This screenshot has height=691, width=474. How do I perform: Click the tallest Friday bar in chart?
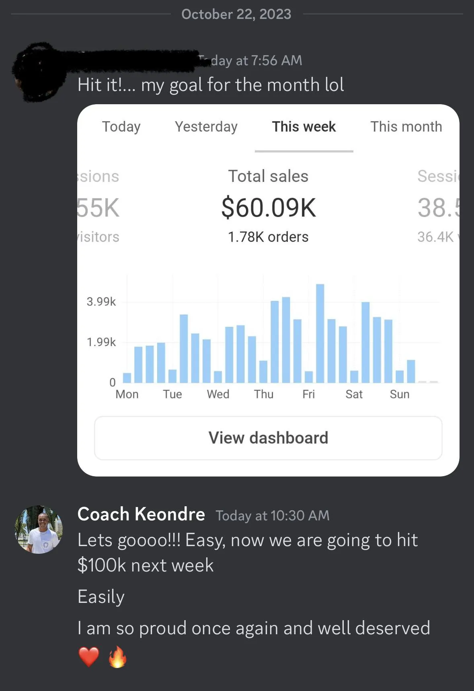320,333
